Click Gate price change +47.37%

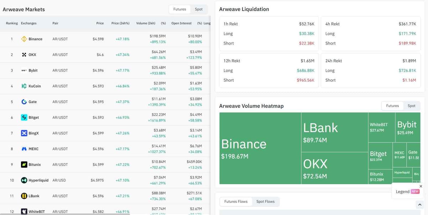(x=122, y=102)
